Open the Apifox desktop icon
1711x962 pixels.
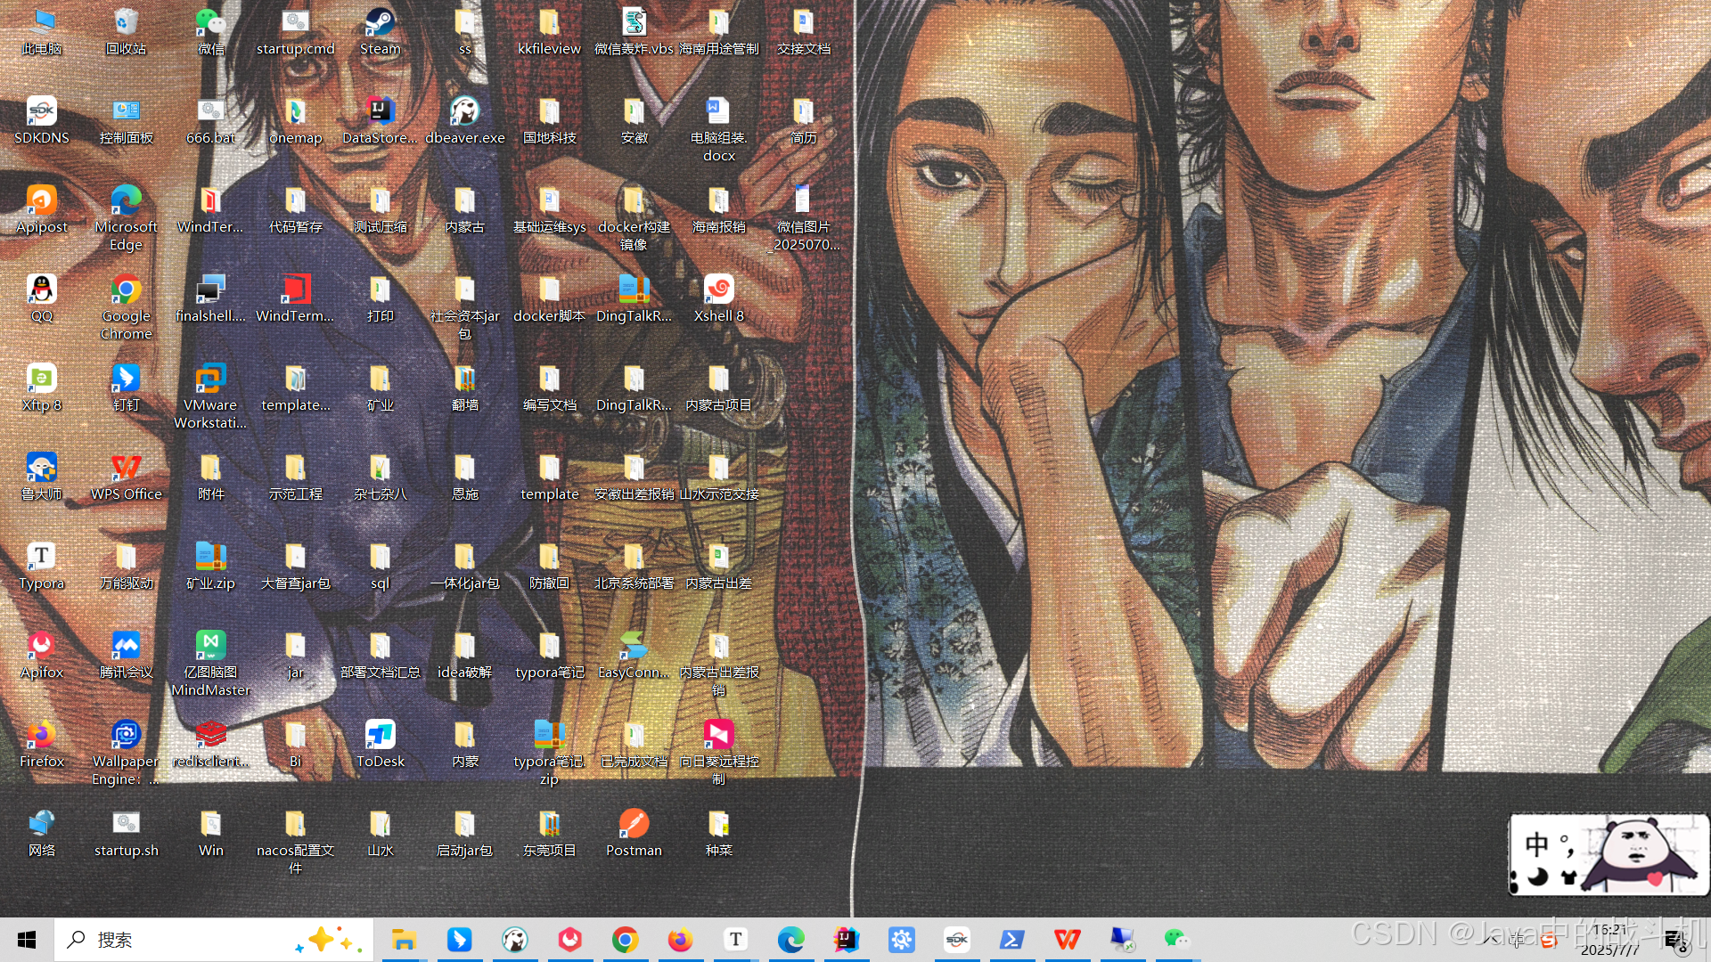click(x=41, y=647)
